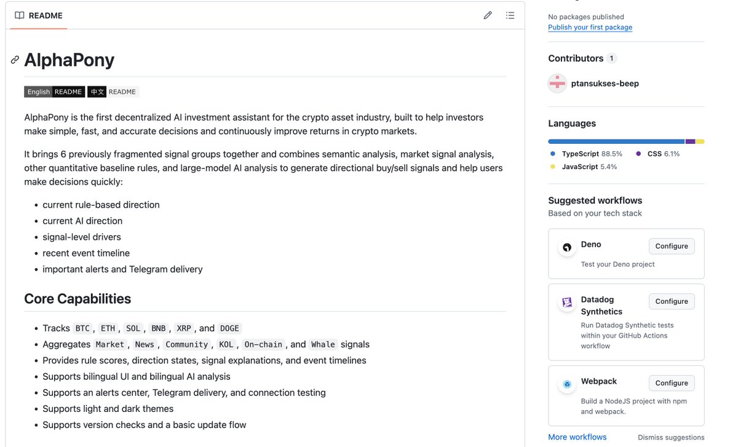Image resolution: width=738 pixels, height=447 pixels.
Task: Click the DOGE code tag
Action: [x=229, y=328]
